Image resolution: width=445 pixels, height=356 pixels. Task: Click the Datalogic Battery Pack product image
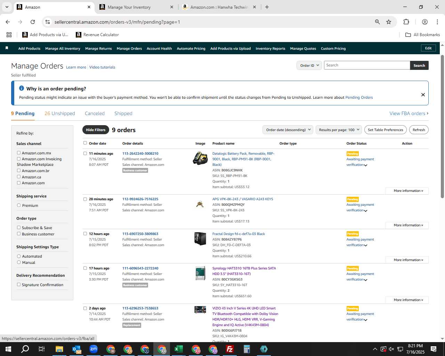200,158
